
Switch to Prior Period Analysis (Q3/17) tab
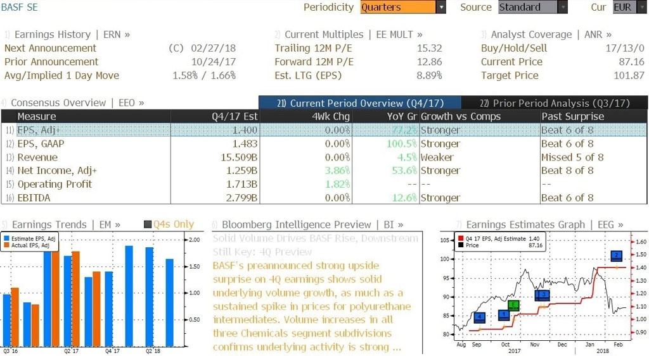555,103
